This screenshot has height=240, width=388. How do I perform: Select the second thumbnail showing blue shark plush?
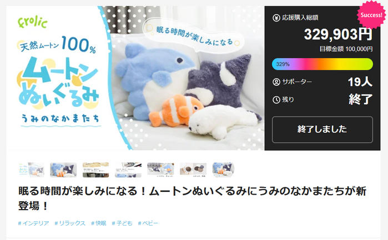pyautogui.click(x=63, y=170)
